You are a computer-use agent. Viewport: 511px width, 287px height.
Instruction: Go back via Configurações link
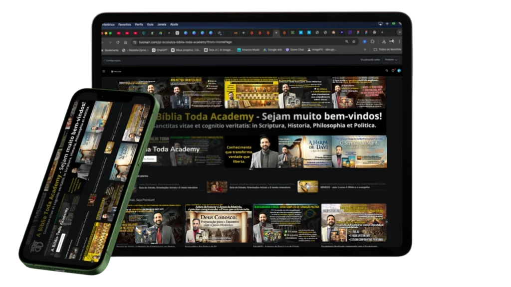pos(112,60)
